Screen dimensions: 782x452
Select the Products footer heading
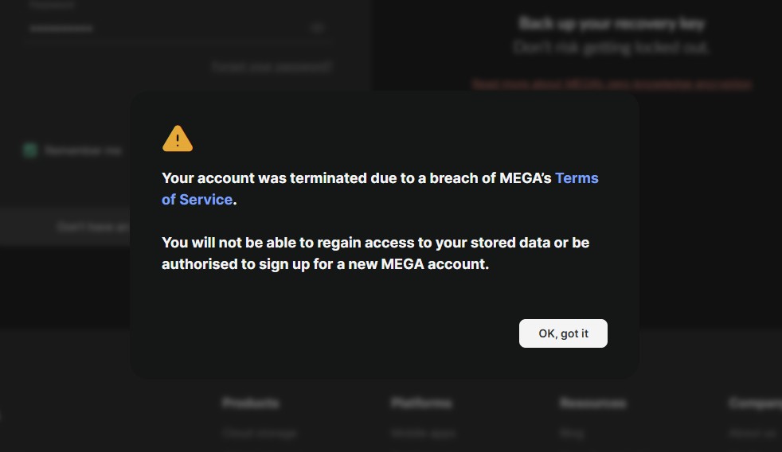pyautogui.click(x=250, y=403)
